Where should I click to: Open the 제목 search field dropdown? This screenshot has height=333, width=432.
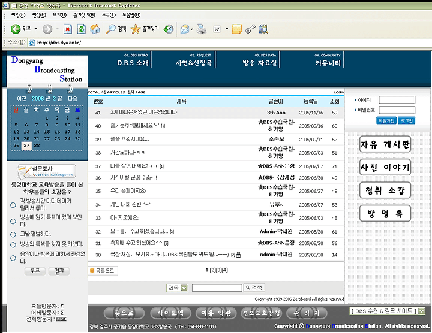coord(184,288)
